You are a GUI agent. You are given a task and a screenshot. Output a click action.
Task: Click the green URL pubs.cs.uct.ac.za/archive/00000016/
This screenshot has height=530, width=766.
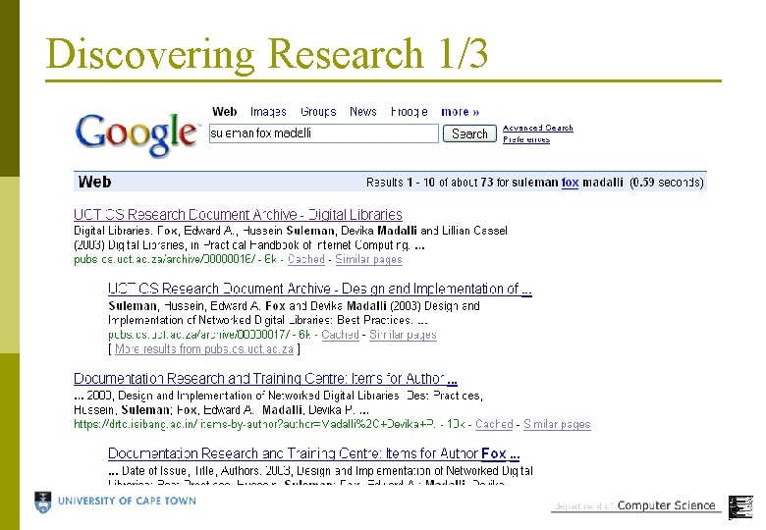click(165, 260)
